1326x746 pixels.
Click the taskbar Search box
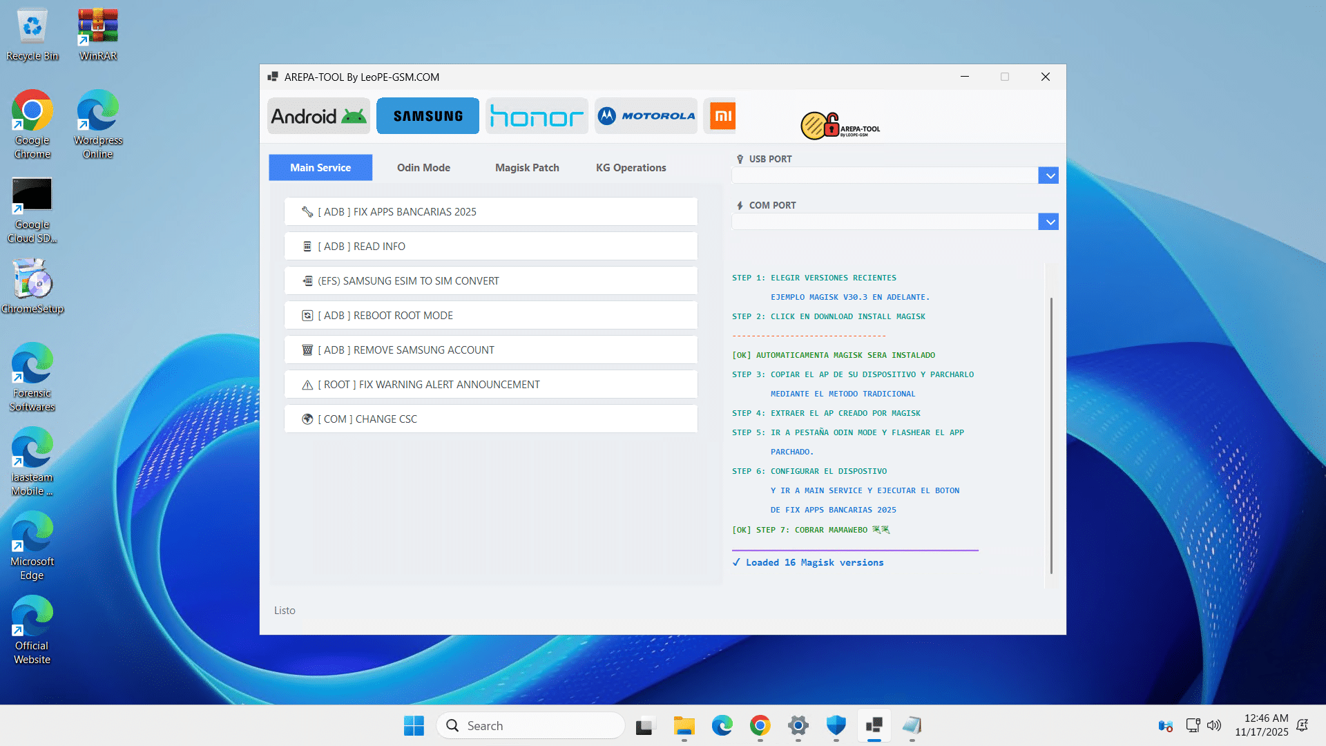530,725
